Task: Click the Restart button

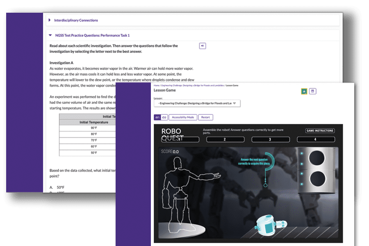Action: tap(205, 117)
